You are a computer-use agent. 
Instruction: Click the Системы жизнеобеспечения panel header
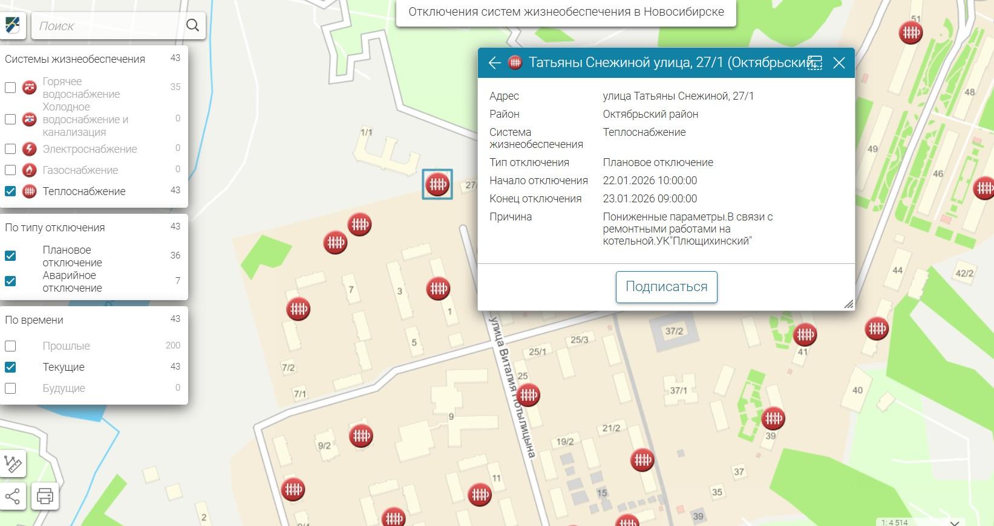[x=75, y=59]
